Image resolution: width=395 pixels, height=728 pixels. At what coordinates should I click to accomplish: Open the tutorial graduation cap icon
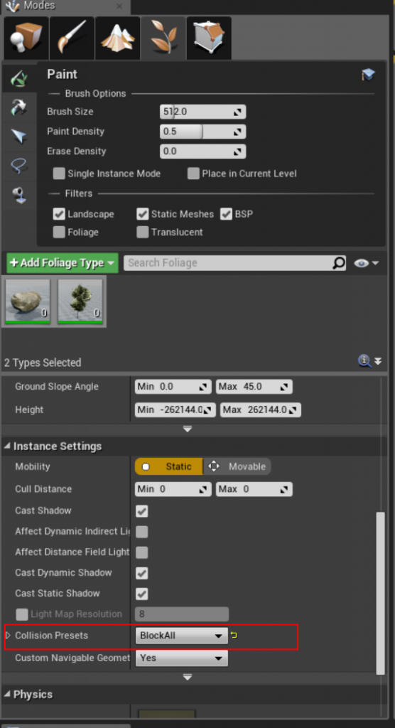368,75
